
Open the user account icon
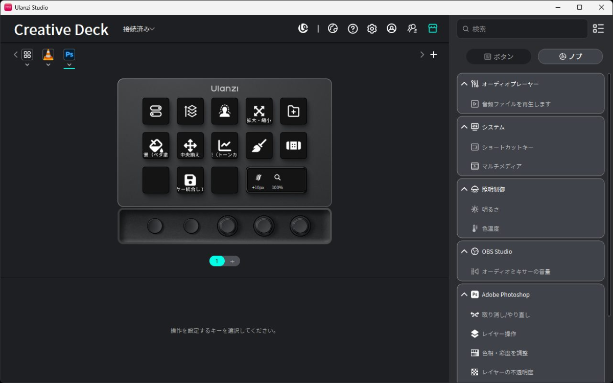(x=391, y=29)
